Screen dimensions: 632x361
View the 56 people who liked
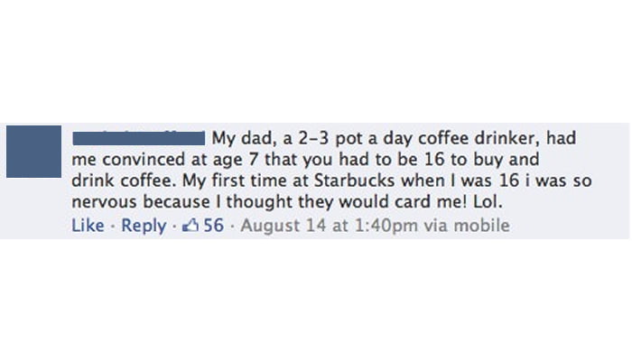[213, 225]
